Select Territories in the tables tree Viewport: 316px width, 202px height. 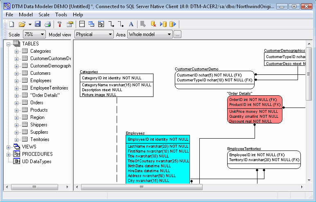tap(40, 139)
